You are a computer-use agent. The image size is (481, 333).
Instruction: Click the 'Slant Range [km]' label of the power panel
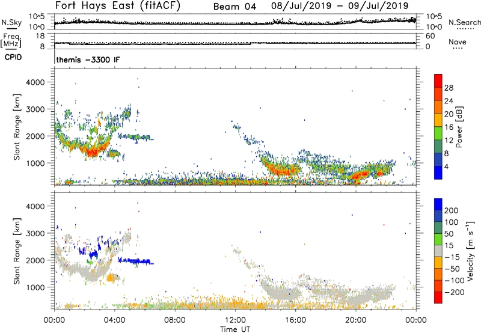[x=17, y=127]
